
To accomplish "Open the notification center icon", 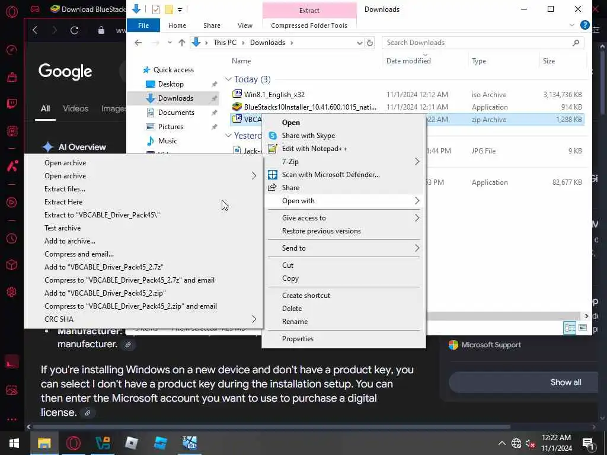I will click(588, 443).
